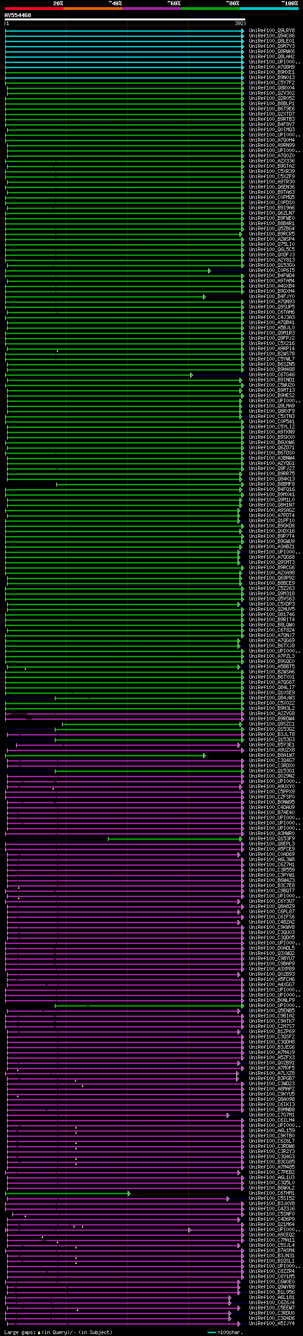Click hit label UniRef100_A7Q8H9
This screenshot has height=1336, width=303.
(x=272, y=67)
